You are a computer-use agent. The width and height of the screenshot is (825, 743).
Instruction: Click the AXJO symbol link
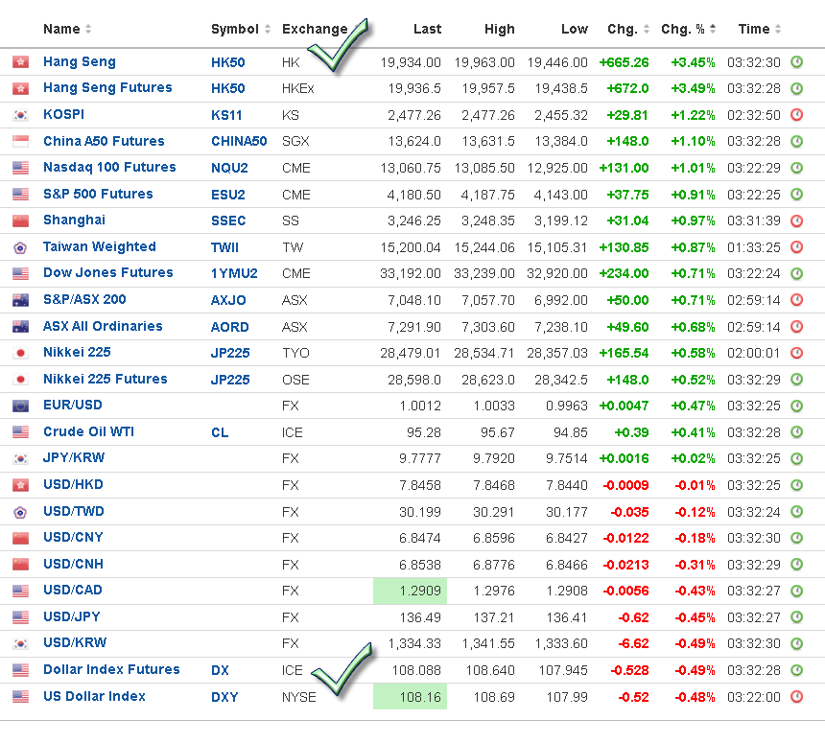(x=228, y=301)
